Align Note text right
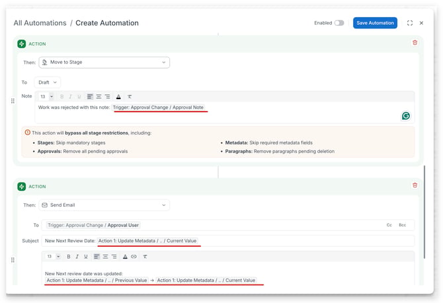Image resolution: width=443 pixels, height=303 pixels. pyautogui.click(x=107, y=97)
